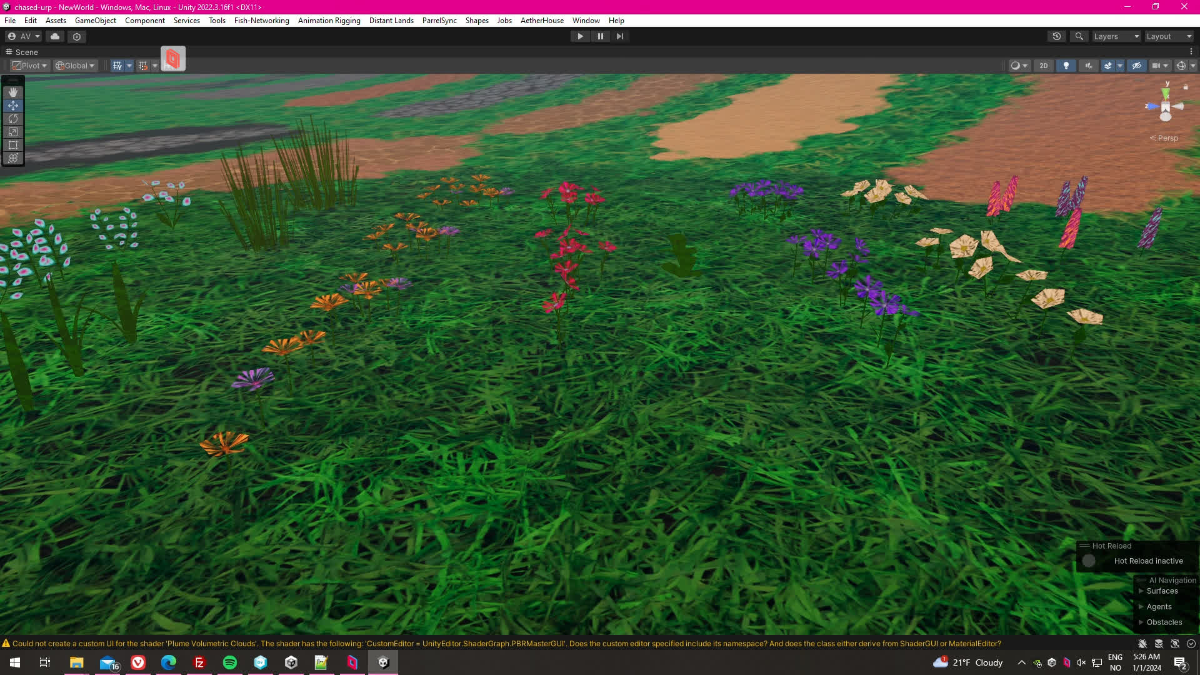Screen dimensions: 1200x675
Task: Open the Pivot handle position dropdown
Action: point(30,66)
